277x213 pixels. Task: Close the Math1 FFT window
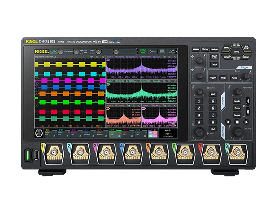(x=175, y=57)
